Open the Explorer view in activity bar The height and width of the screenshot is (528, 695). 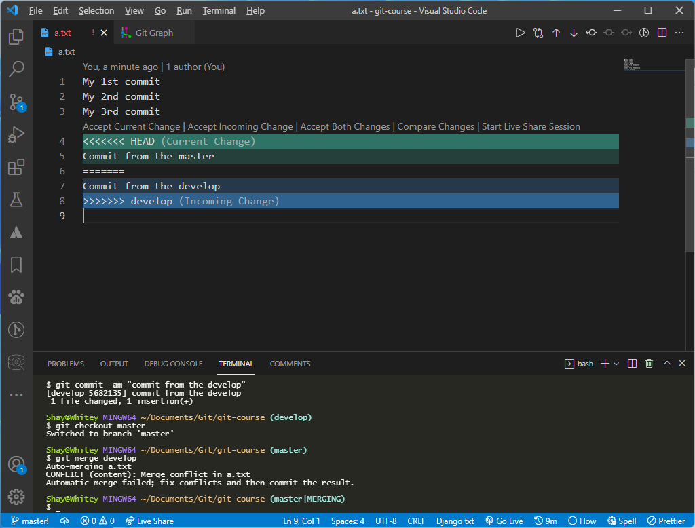16,37
